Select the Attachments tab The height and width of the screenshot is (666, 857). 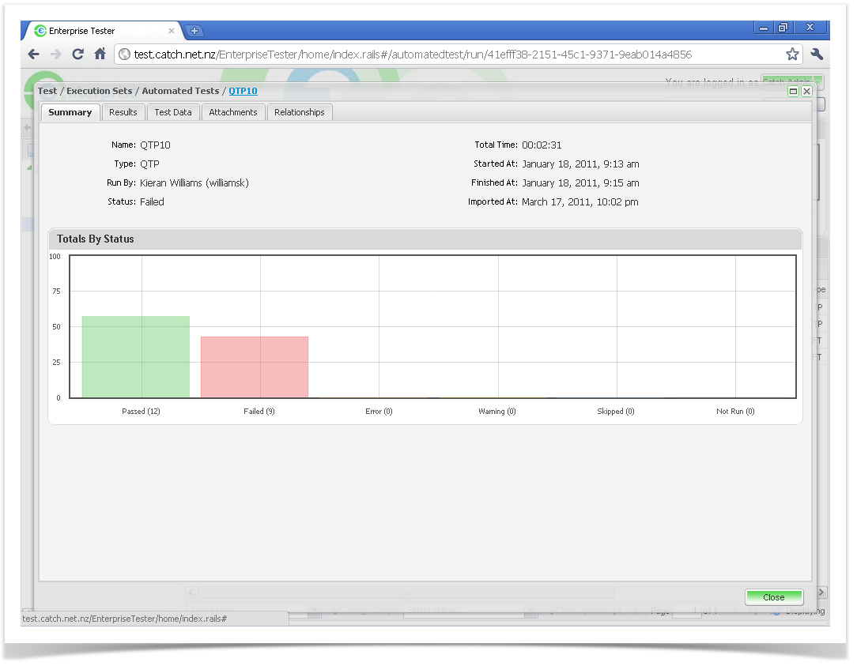(233, 112)
